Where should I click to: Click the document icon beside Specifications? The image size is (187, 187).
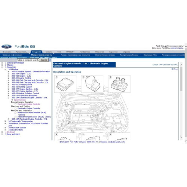[x=12, y=100]
